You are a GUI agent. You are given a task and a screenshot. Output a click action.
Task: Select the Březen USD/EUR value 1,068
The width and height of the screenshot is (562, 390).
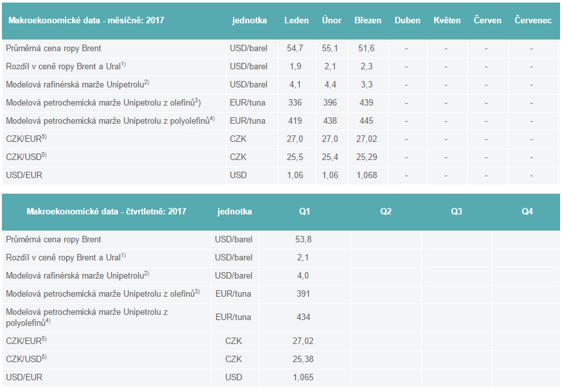coord(366,176)
